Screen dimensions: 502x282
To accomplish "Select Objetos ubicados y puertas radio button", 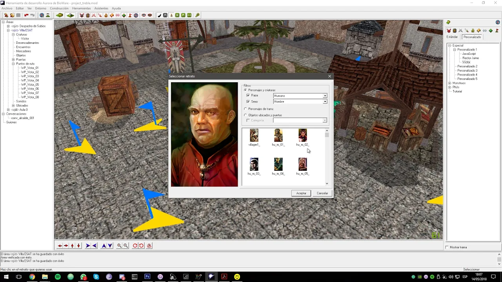I will pyautogui.click(x=246, y=115).
